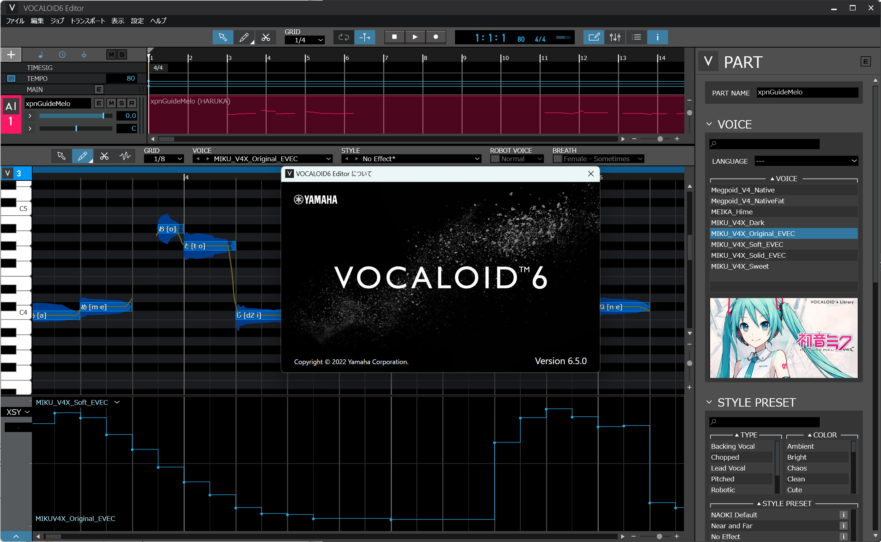The width and height of the screenshot is (881, 542).
Task: Toggle the inspector info icon
Action: (x=657, y=37)
